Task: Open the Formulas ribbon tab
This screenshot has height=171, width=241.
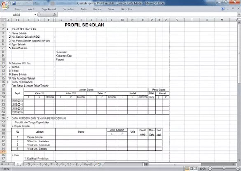Action: [68, 9]
